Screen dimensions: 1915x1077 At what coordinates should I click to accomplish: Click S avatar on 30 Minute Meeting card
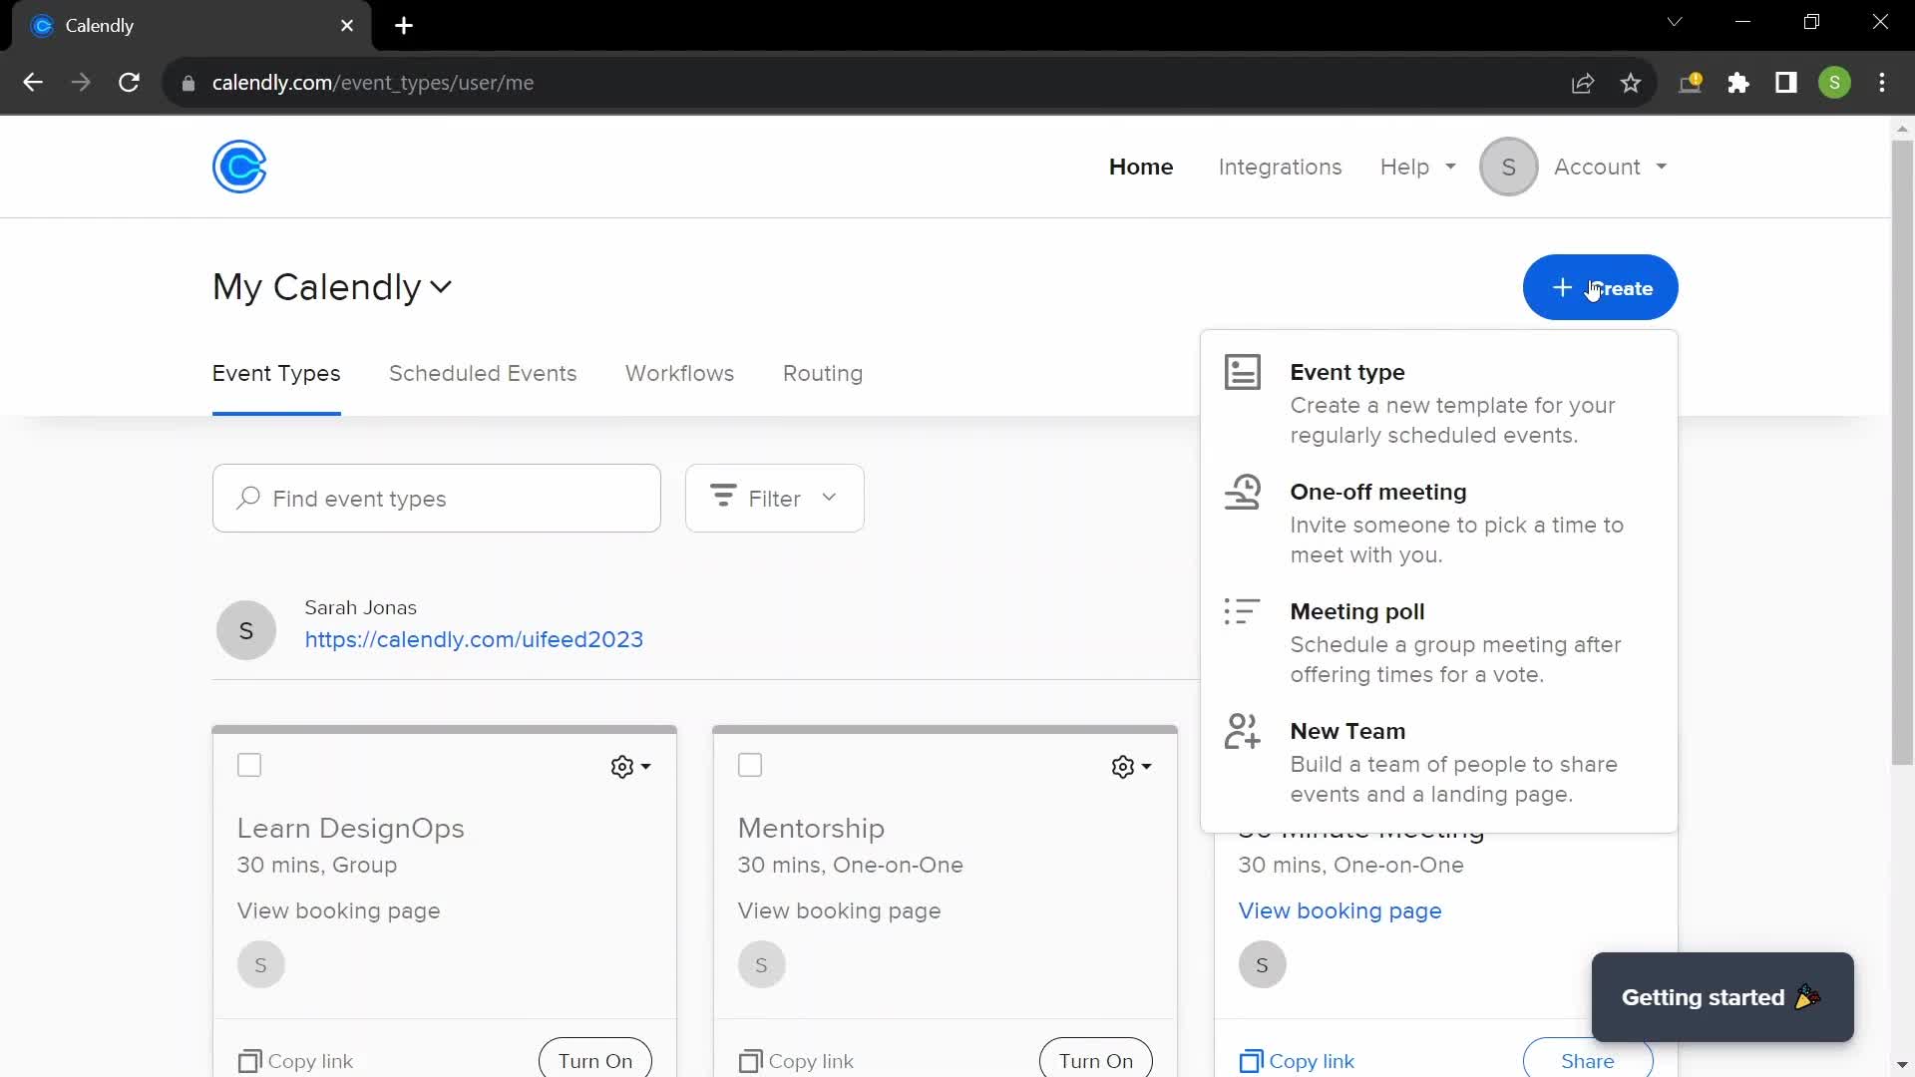pyautogui.click(x=1263, y=964)
